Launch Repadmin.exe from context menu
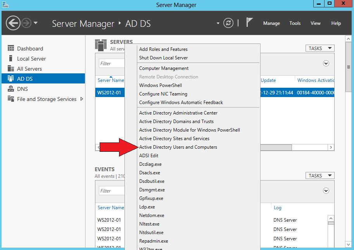 pyautogui.click(x=154, y=241)
